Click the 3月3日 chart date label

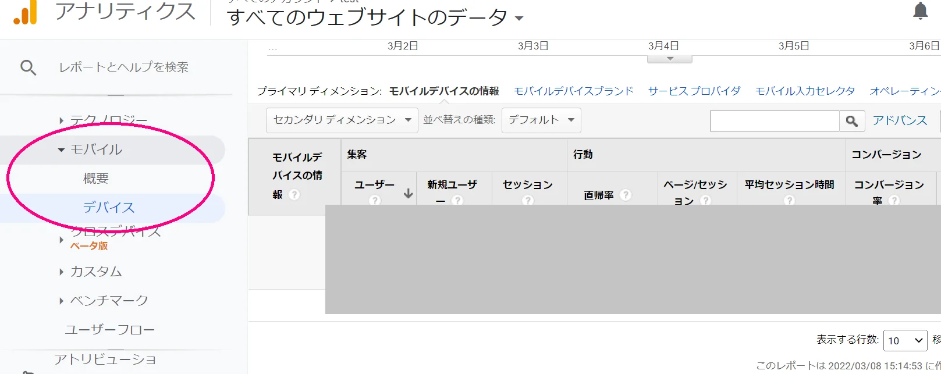click(533, 46)
